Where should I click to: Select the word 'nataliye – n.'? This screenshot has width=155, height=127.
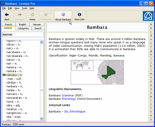tap(14, 109)
